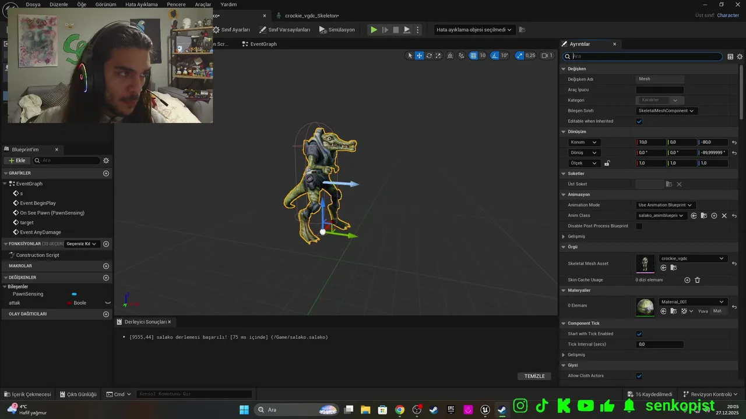This screenshot has width=746, height=419.
Task: Click the surface snapping icon
Action: (462, 56)
